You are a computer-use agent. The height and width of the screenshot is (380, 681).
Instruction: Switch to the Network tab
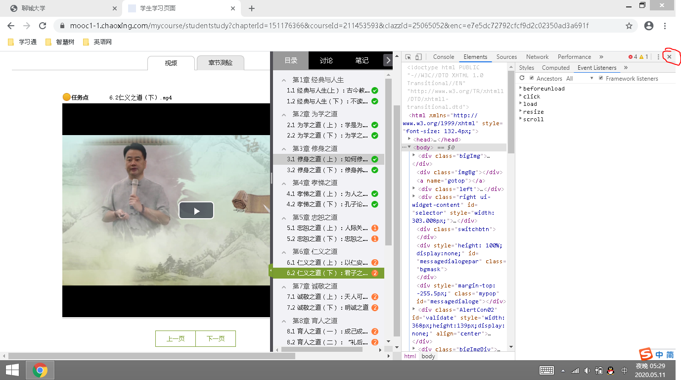(x=537, y=57)
